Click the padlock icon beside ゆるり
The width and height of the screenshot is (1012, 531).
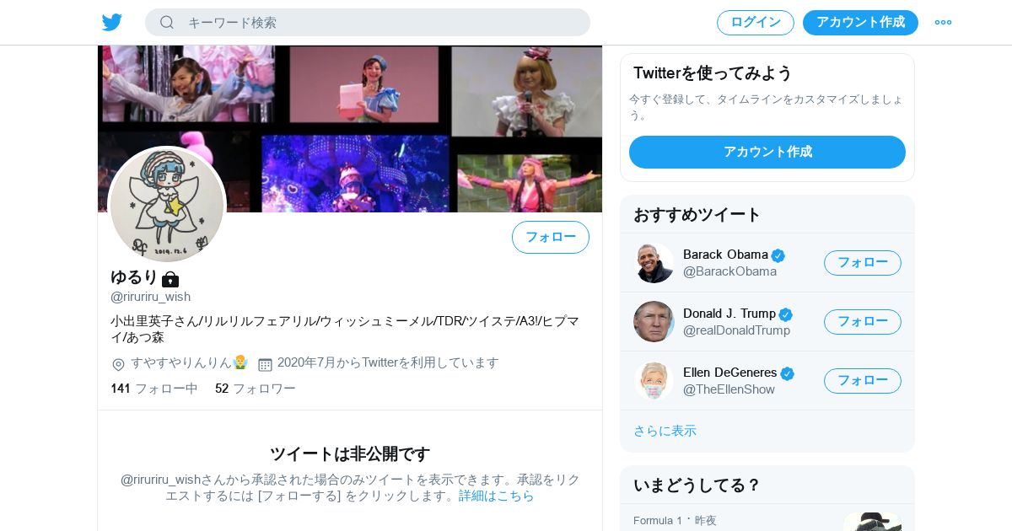(170, 278)
